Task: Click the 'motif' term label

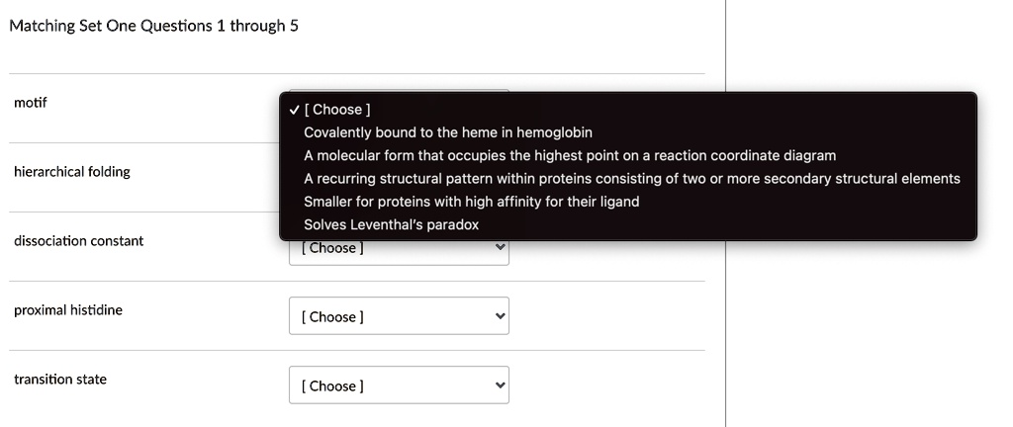Action: click(x=31, y=103)
